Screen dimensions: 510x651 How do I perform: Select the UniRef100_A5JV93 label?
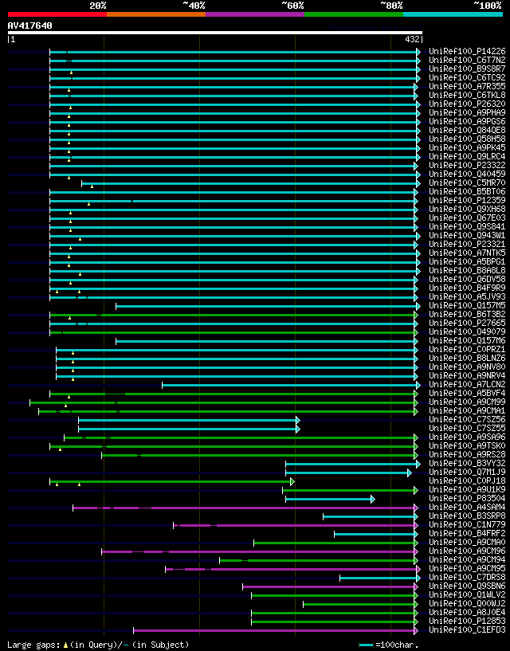point(467,297)
